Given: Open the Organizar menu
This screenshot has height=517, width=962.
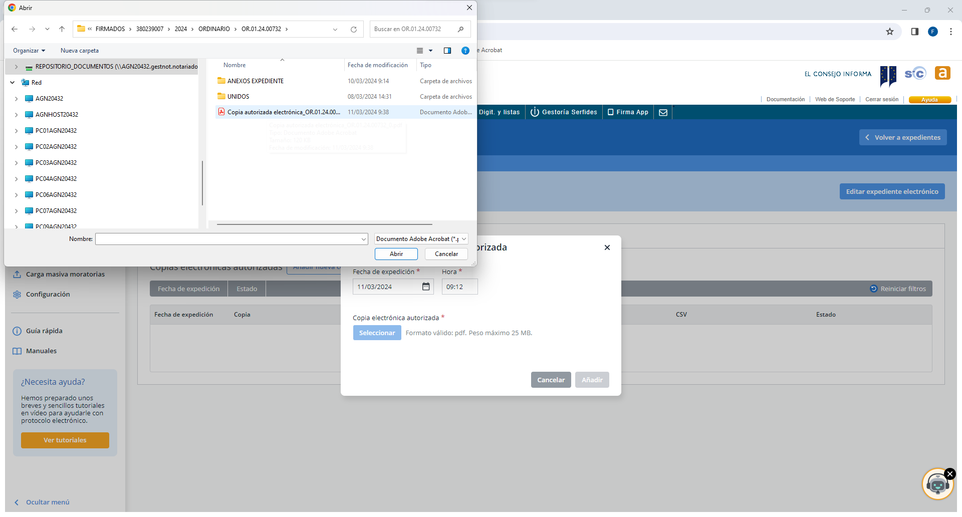Looking at the screenshot, I should click(x=29, y=51).
